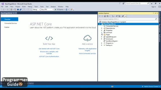Open Browse docs, samples, and tutorials link

pyautogui.click(x=49, y=52)
